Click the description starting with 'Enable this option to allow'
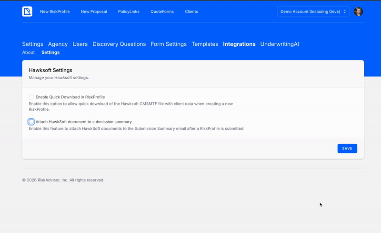 click(131, 106)
